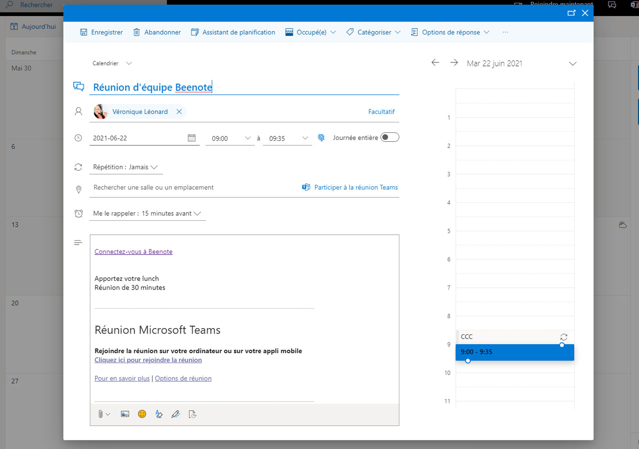The height and width of the screenshot is (449, 639).
Task: Open the Assistant de planification
Action: [233, 32]
